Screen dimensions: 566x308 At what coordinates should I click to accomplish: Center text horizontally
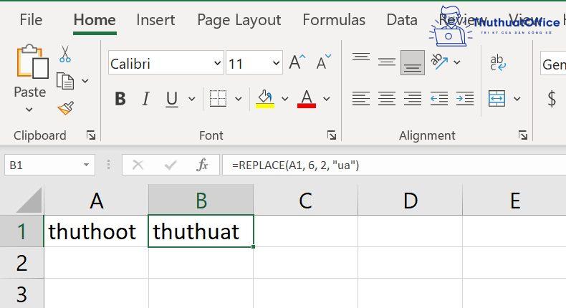(x=387, y=98)
